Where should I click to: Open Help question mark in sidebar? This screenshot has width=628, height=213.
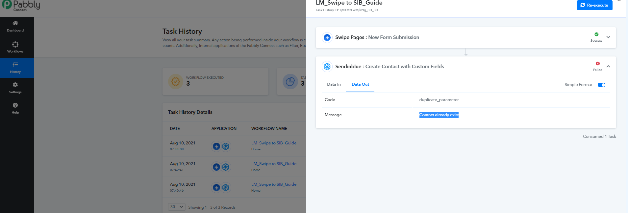tap(15, 105)
